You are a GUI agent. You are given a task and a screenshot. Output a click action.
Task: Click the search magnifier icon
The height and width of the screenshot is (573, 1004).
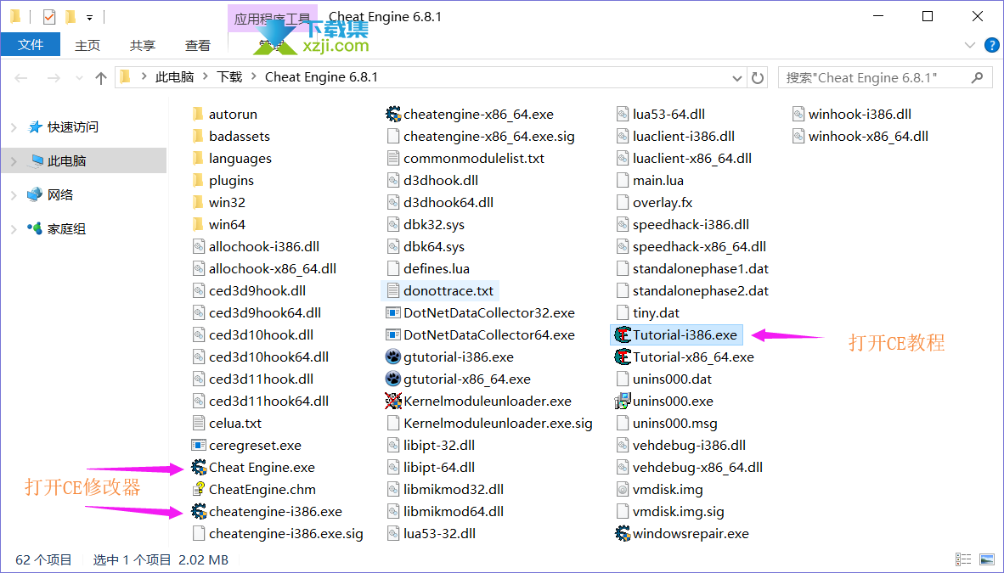pyautogui.click(x=977, y=77)
